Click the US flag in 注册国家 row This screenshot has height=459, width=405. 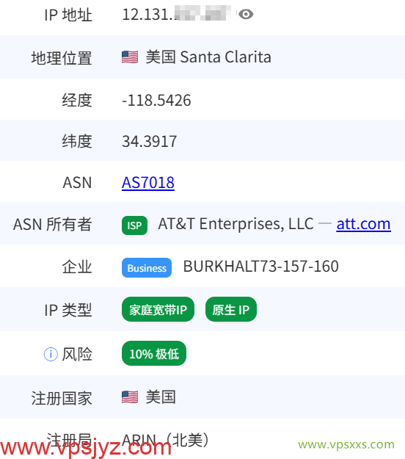tap(130, 397)
